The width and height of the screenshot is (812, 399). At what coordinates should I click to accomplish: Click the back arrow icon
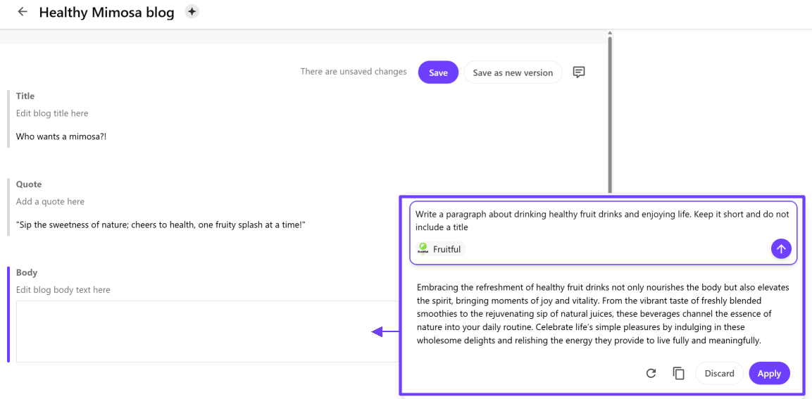click(x=23, y=11)
